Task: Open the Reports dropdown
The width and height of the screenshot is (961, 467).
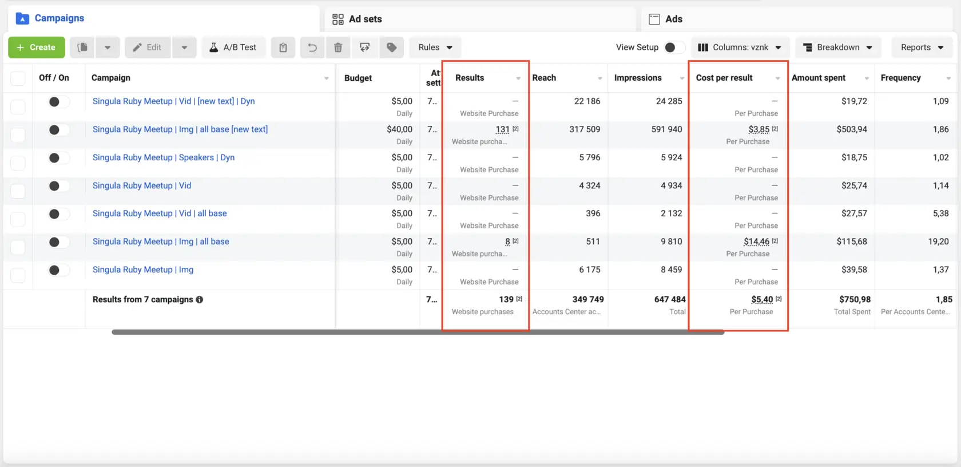Action: tap(922, 48)
